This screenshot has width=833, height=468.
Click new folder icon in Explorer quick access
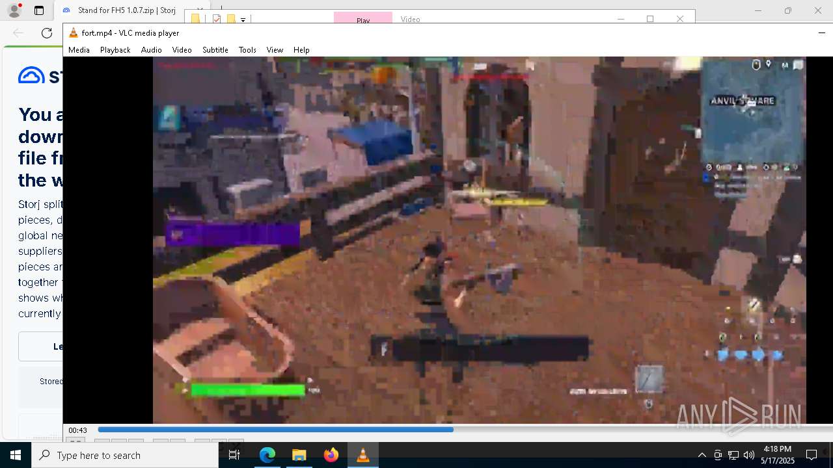tap(230, 19)
